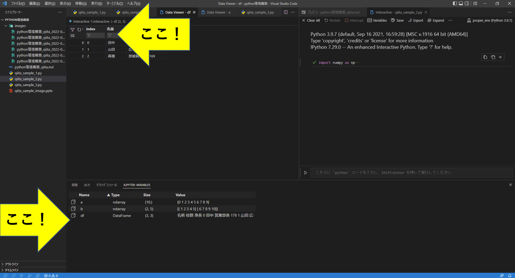
Task: Click the Expand toggle in Interactive toolbar
Action: pos(436,20)
